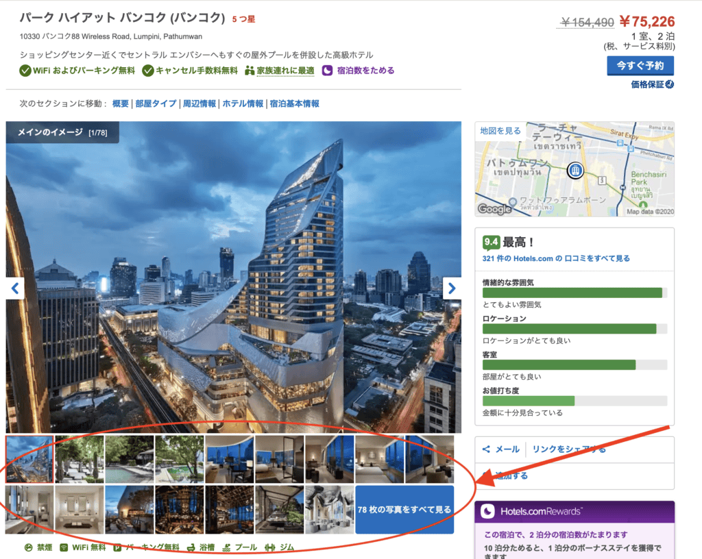
Task: Open sharing via the メール icon
Action: 488,449
